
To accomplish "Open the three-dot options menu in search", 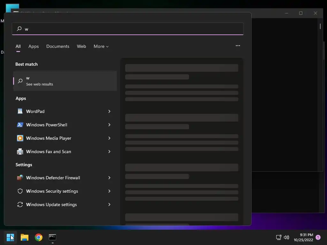I will pos(238,46).
